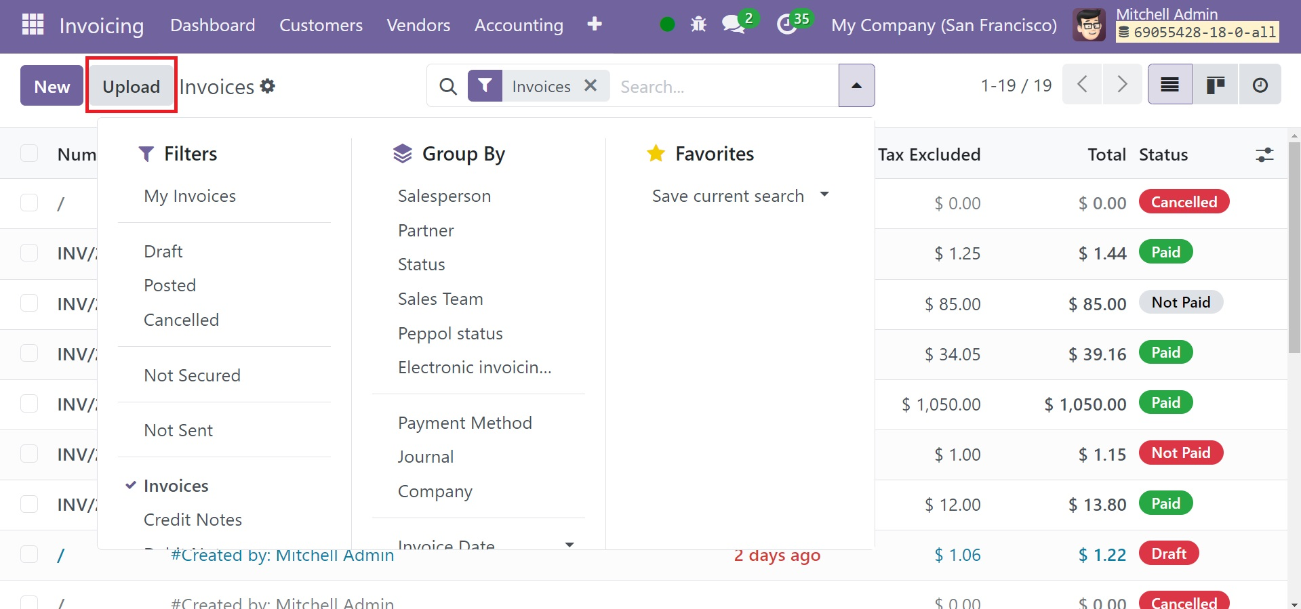Tick checkbox for the $ 1.22 draft row
Image resolution: width=1301 pixels, height=609 pixels.
(x=29, y=554)
